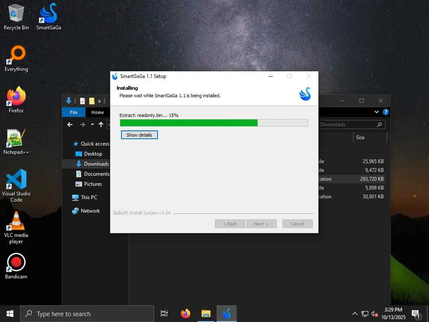Open Firefox from the taskbar
Viewport: 429px width, 322px height.
[186, 314]
